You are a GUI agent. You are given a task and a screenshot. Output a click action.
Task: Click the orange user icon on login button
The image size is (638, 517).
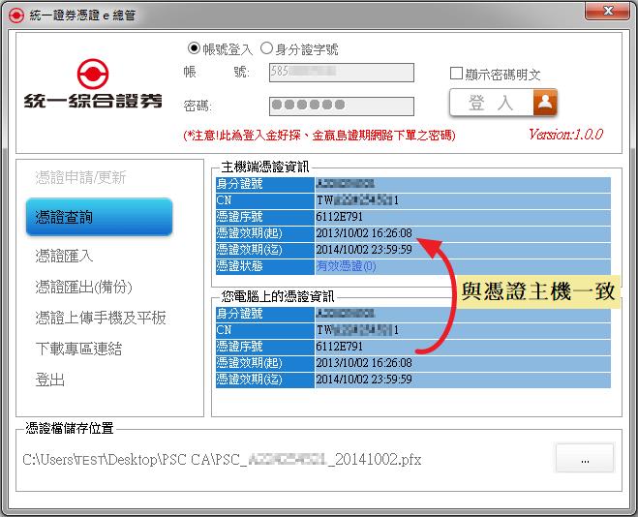click(x=545, y=103)
